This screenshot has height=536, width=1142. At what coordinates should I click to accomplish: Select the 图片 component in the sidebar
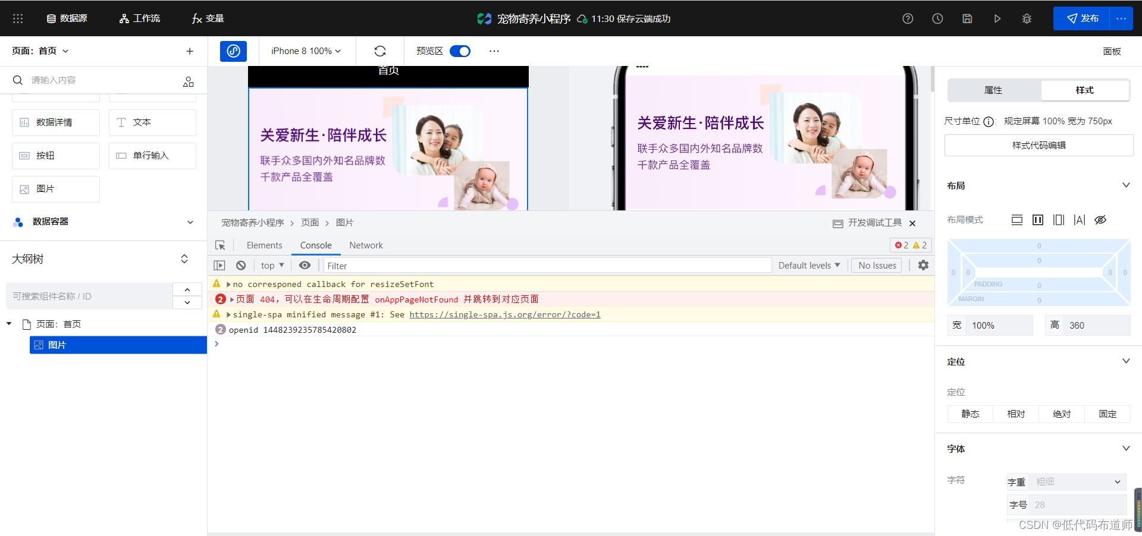click(x=117, y=345)
